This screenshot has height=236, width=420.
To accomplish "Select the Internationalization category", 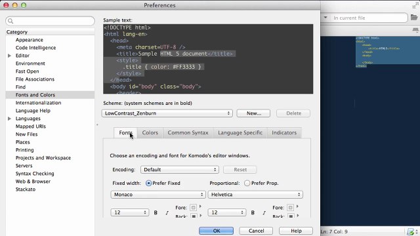I will (x=38, y=103).
